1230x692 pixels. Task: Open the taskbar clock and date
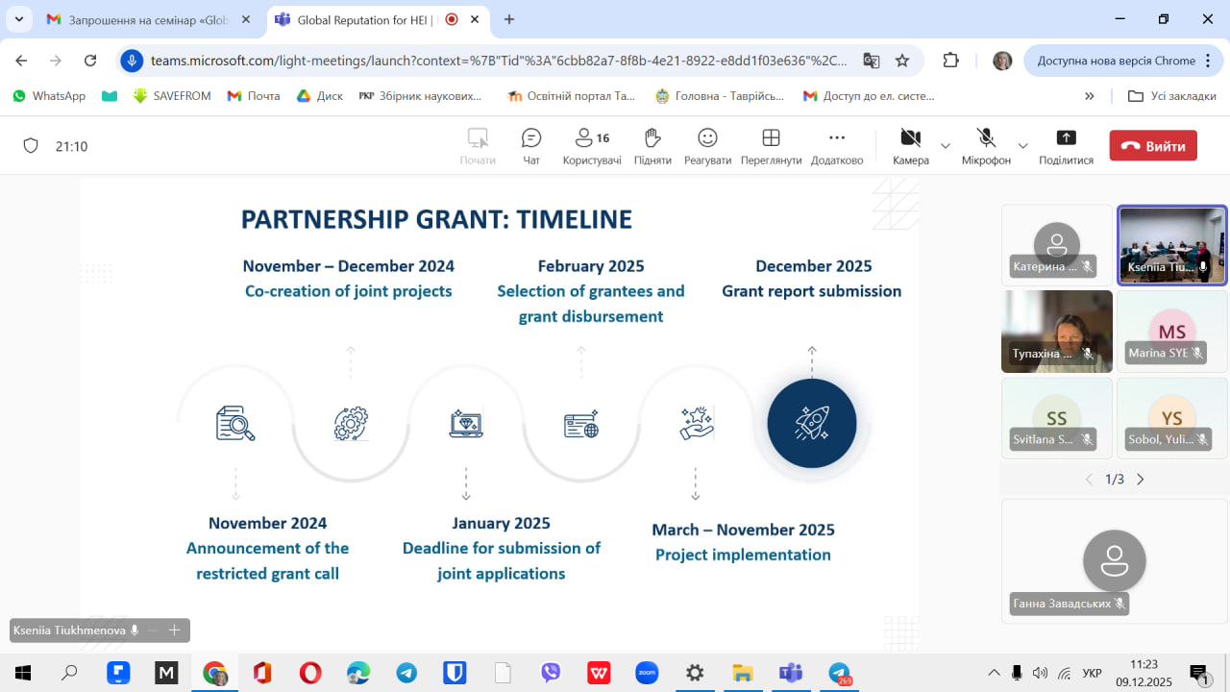(1144, 673)
